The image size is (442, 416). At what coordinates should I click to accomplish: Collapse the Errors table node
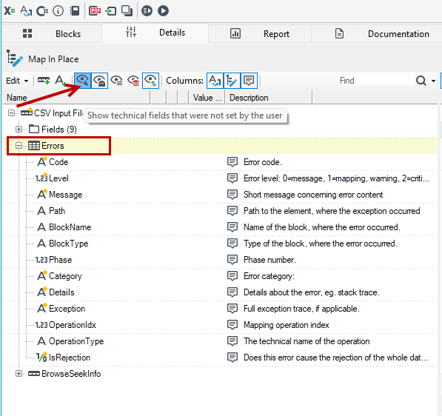pyautogui.click(x=19, y=146)
